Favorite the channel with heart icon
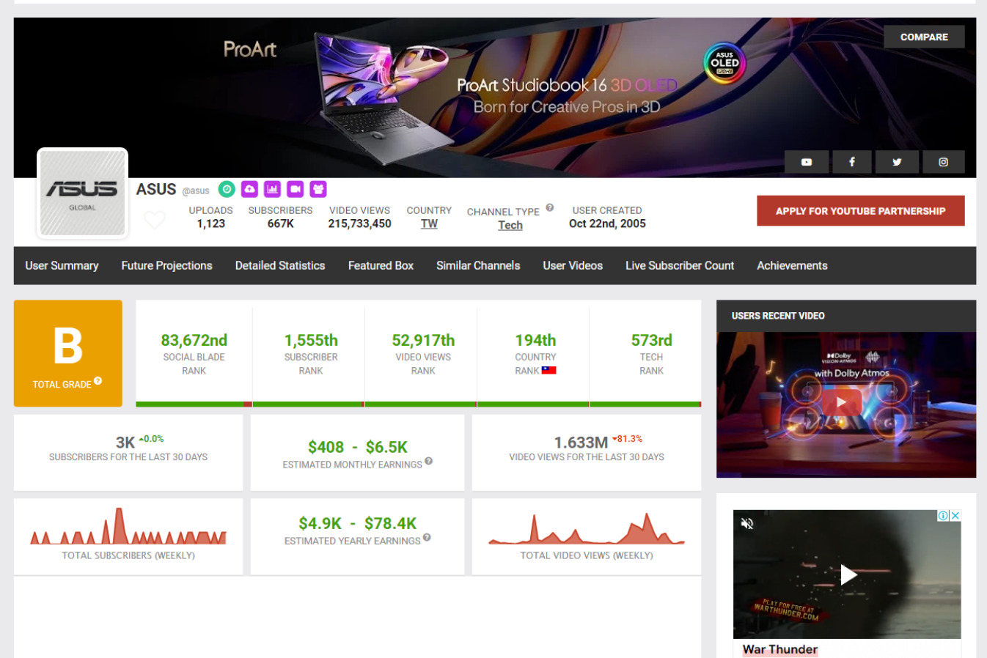987x658 pixels. tap(155, 219)
